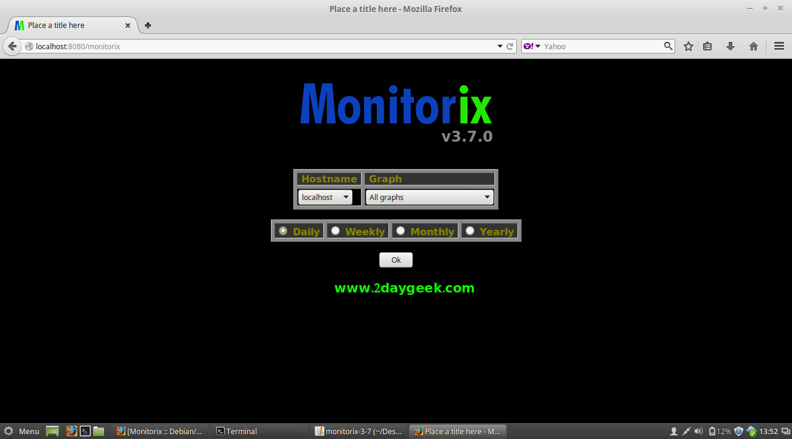
Task: Select the Yearly radio button
Action: 470,230
